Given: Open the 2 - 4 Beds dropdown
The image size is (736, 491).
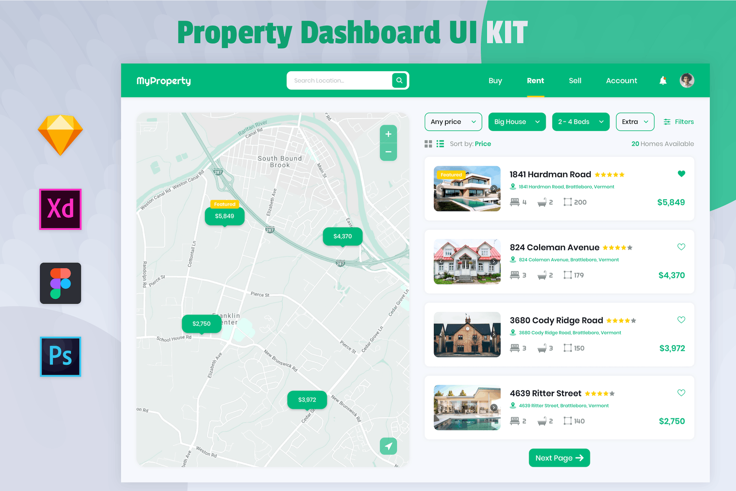Looking at the screenshot, I should pyautogui.click(x=581, y=122).
